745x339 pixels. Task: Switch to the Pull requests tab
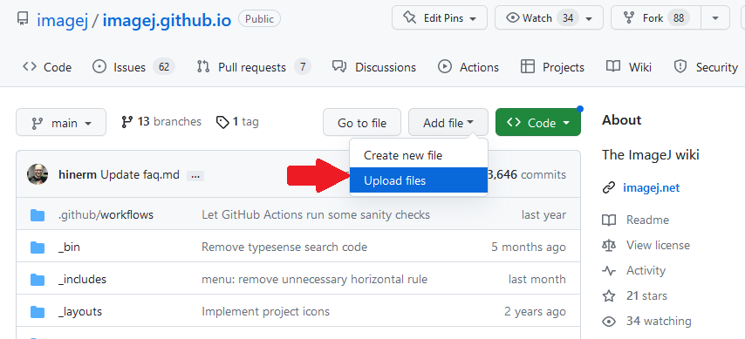pos(254,67)
